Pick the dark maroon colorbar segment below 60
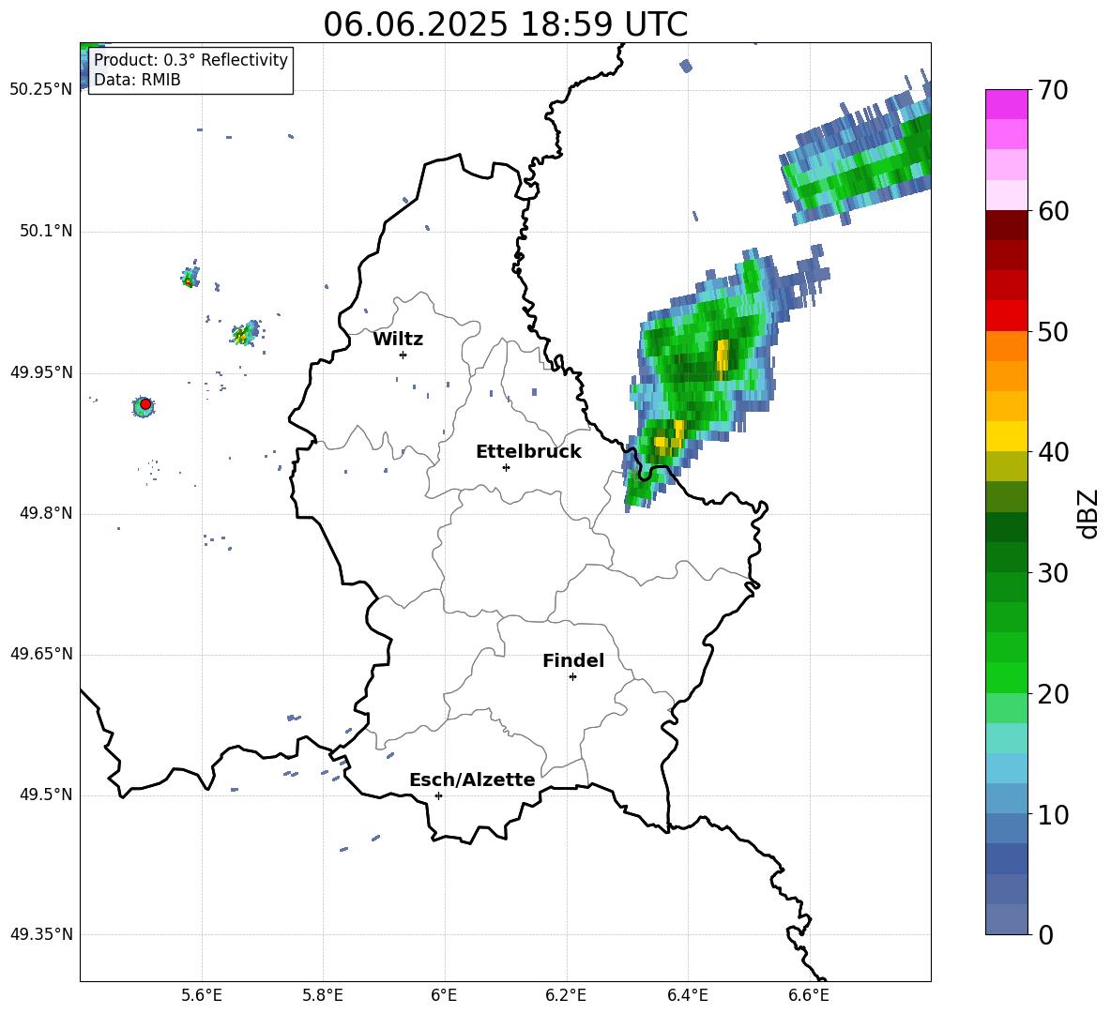 [x=1006, y=225]
